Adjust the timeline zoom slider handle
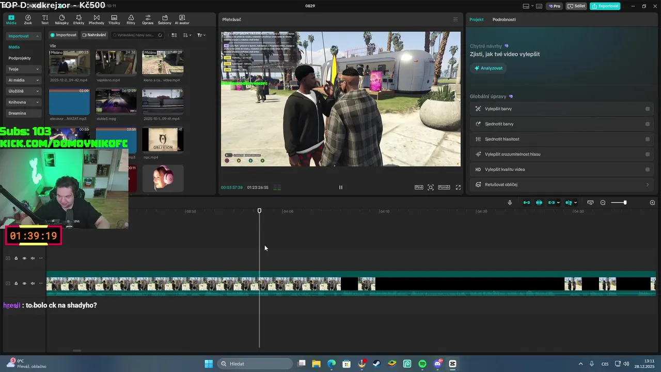 coord(625,203)
